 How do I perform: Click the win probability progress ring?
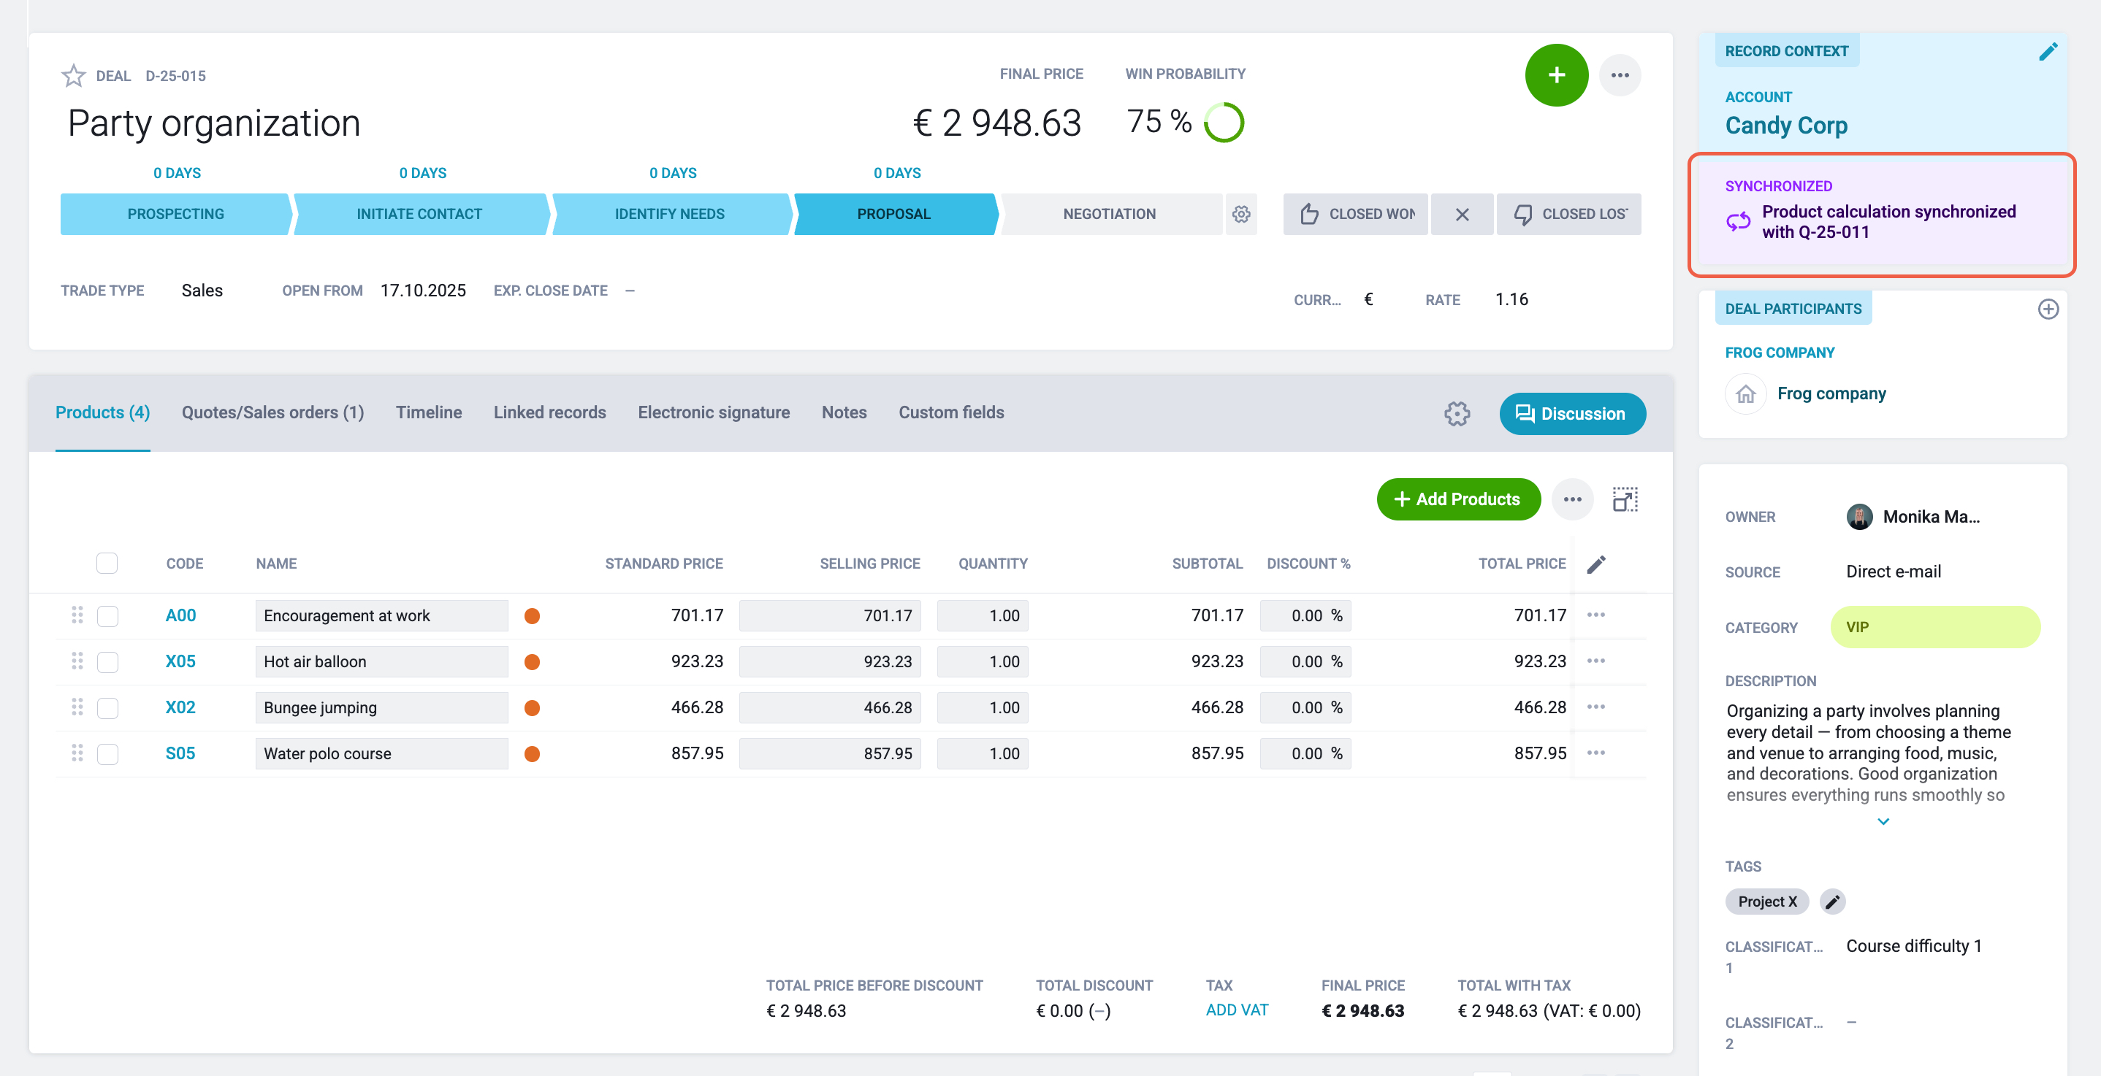point(1224,123)
